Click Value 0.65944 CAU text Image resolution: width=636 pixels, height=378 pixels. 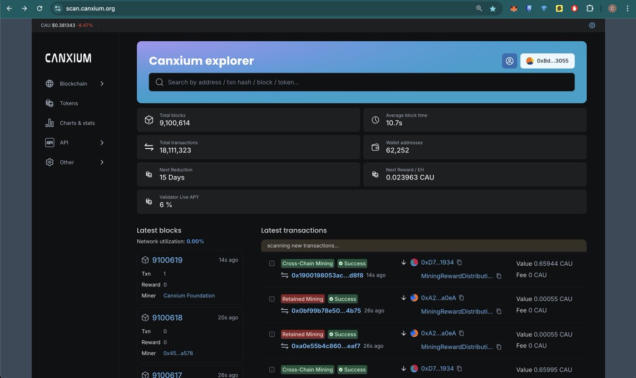point(544,264)
